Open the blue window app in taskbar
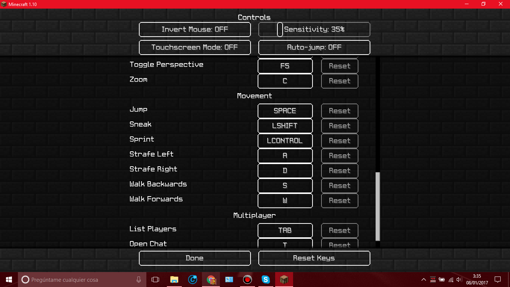The image size is (510, 287). [x=229, y=280]
